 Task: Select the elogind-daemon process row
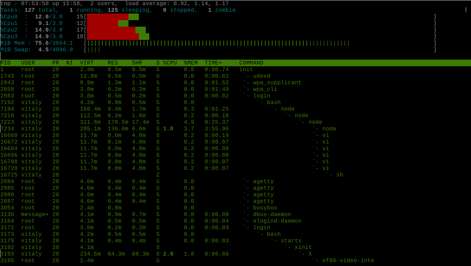pos(277,221)
